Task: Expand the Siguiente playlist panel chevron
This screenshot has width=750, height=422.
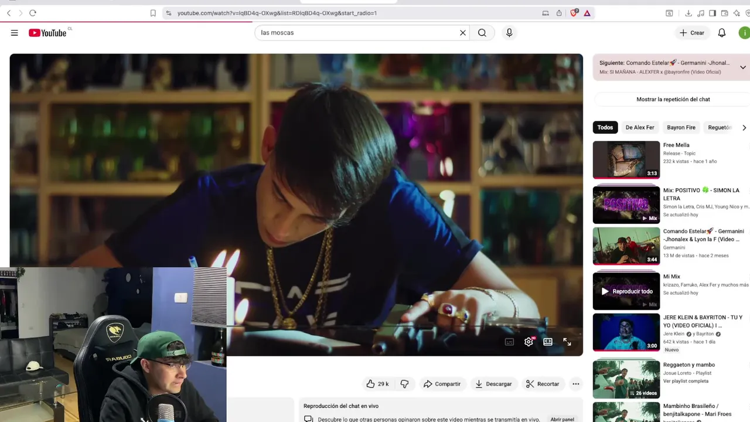Action: pyautogui.click(x=743, y=67)
